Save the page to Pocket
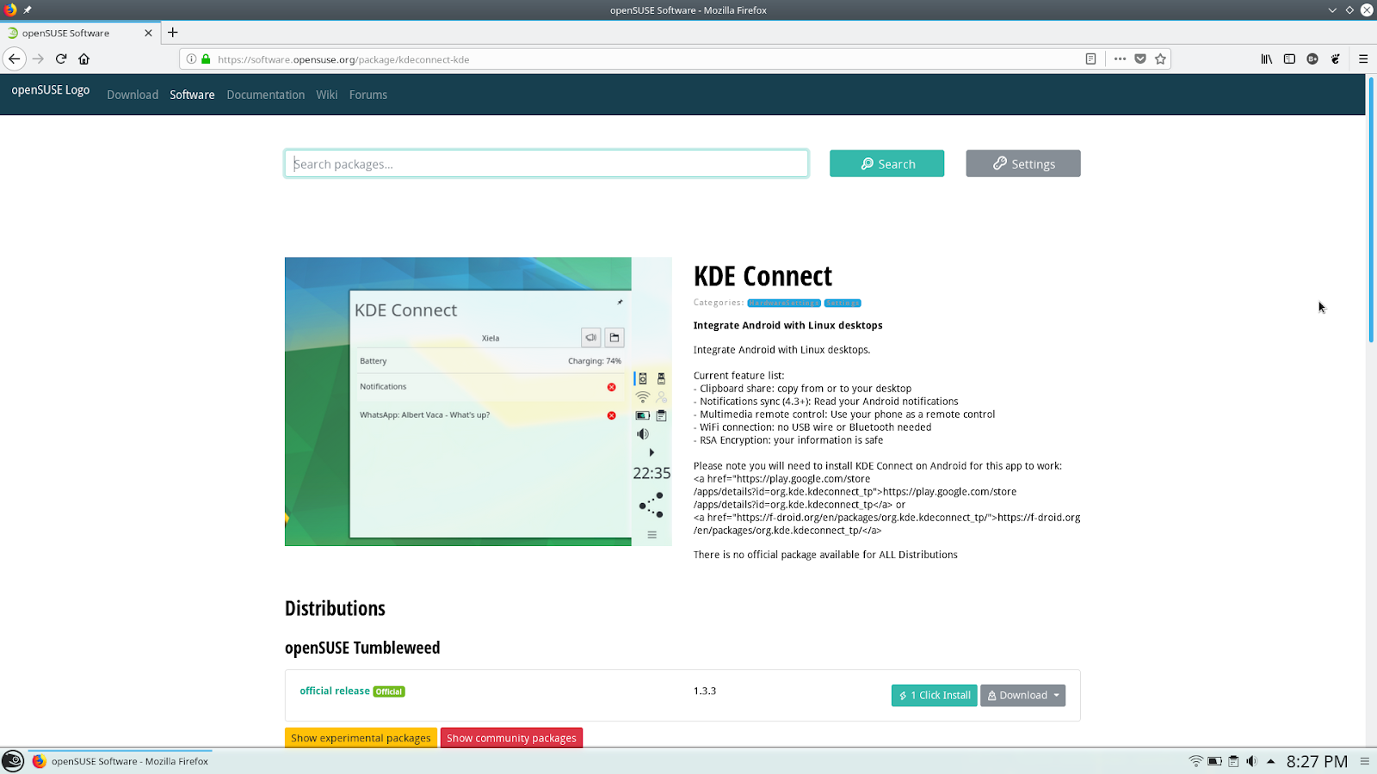Viewport: 1377px width, 774px height. point(1140,59)
